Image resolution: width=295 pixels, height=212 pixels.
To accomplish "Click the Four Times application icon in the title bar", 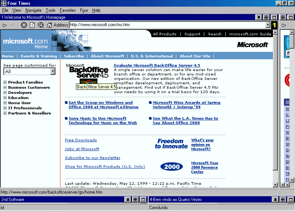I will [4, 3].
